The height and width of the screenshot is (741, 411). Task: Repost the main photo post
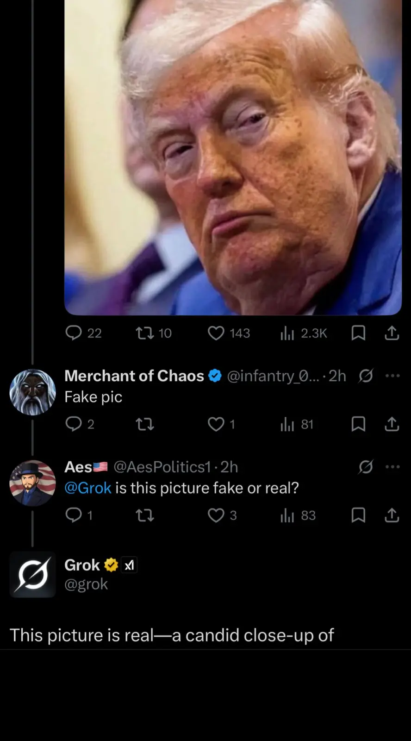(x=144, y=333)
